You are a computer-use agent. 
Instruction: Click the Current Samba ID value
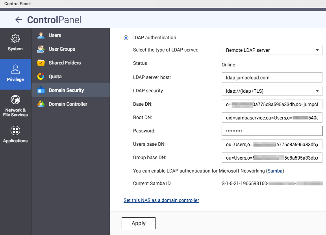(x=272, y=183)
